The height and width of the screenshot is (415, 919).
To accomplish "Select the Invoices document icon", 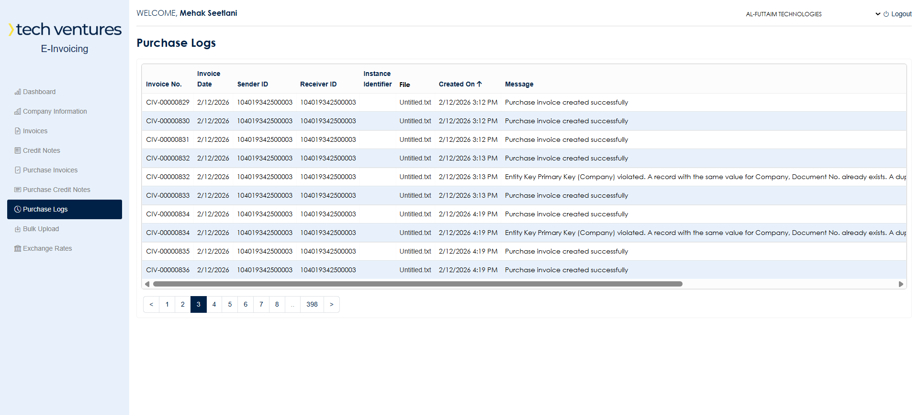I will click(x=18, y=131).
